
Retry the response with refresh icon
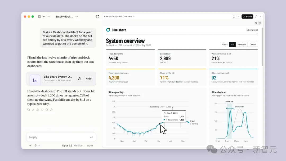pos(47,110)
